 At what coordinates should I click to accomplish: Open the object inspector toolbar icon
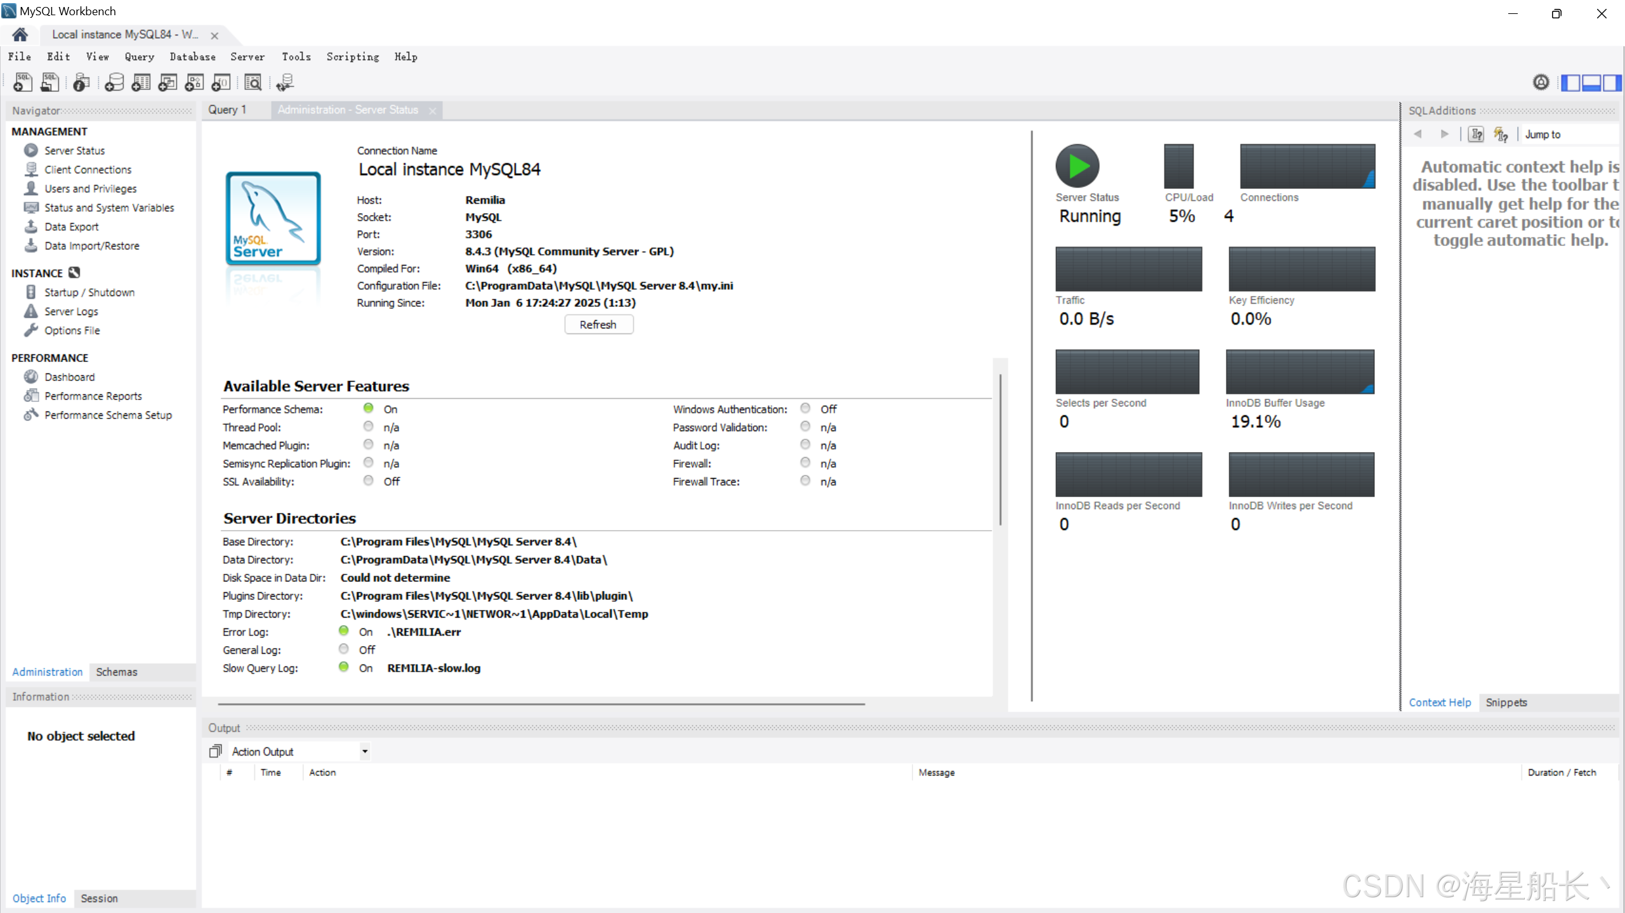coord(81,82)
